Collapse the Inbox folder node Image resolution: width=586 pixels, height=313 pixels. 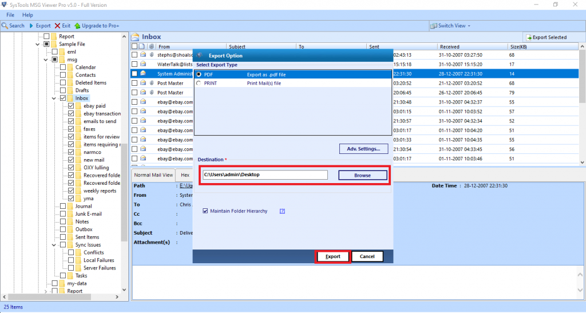[x=54, y=98]
